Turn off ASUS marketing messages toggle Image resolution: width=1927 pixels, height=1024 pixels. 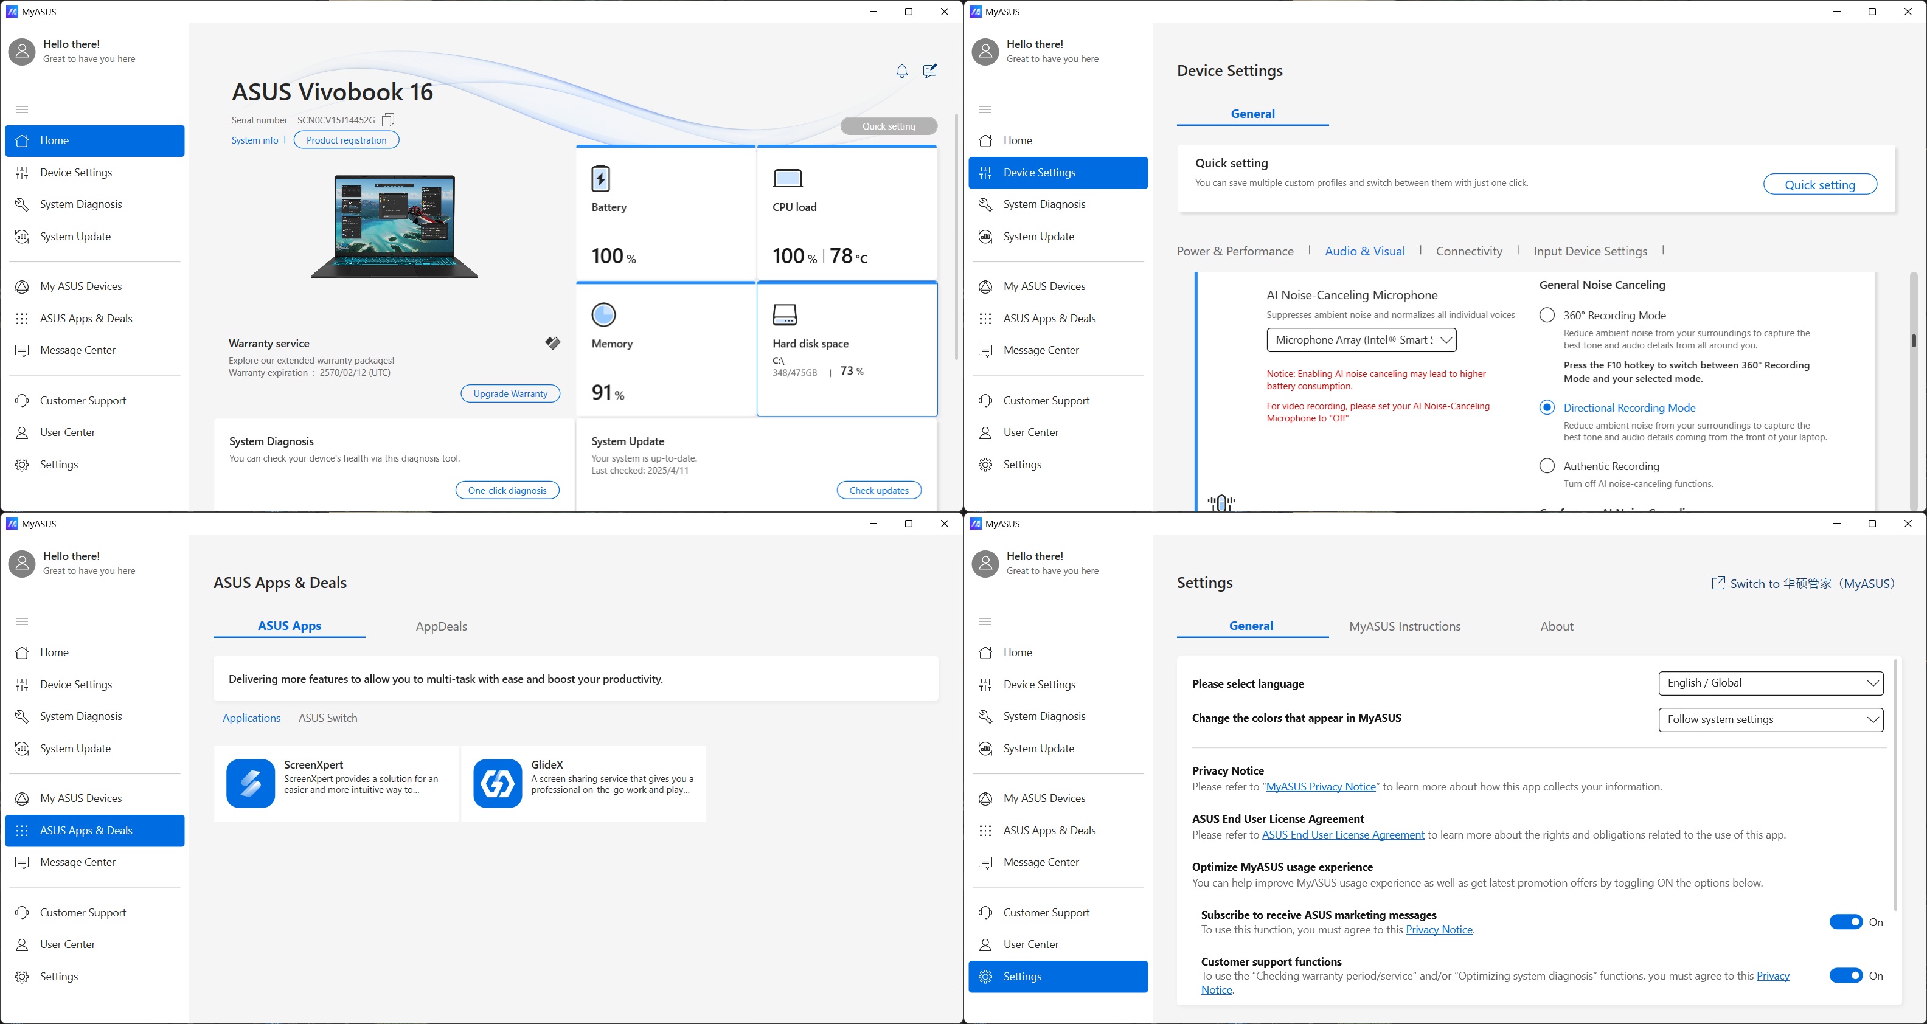coord(1845,921)
